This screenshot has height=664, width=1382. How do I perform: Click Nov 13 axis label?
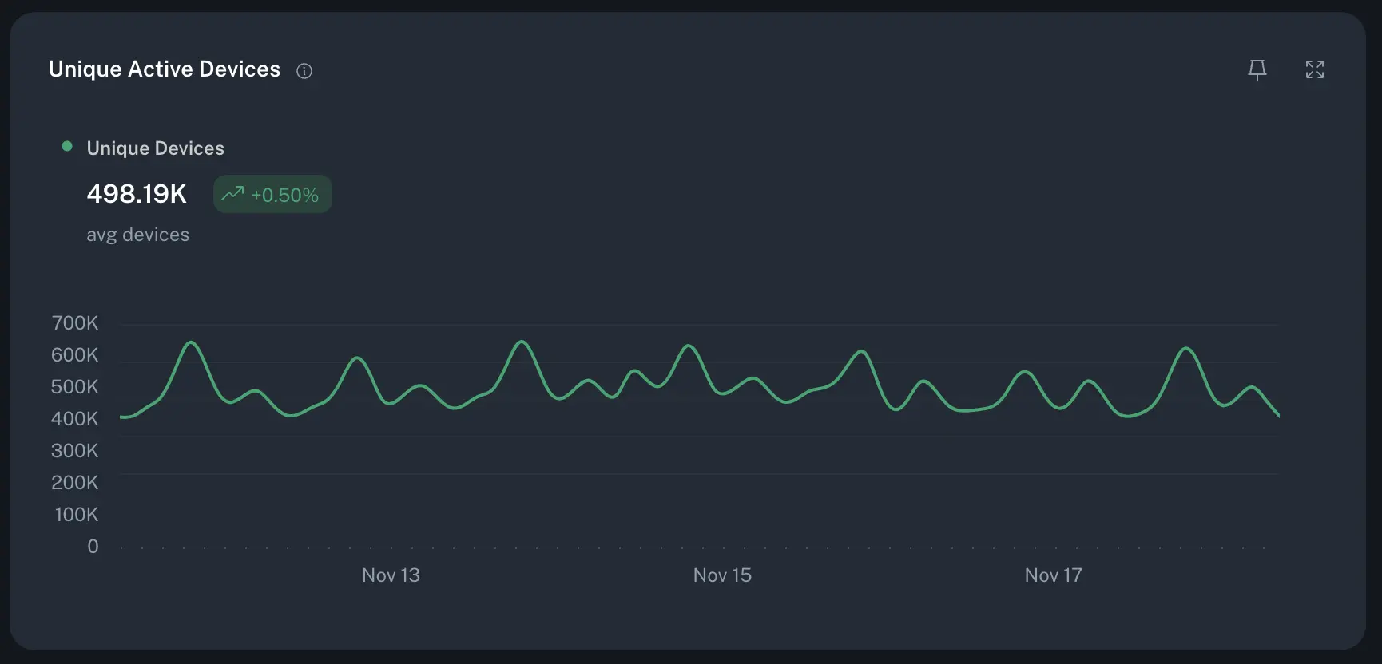[x=391, y=575]
